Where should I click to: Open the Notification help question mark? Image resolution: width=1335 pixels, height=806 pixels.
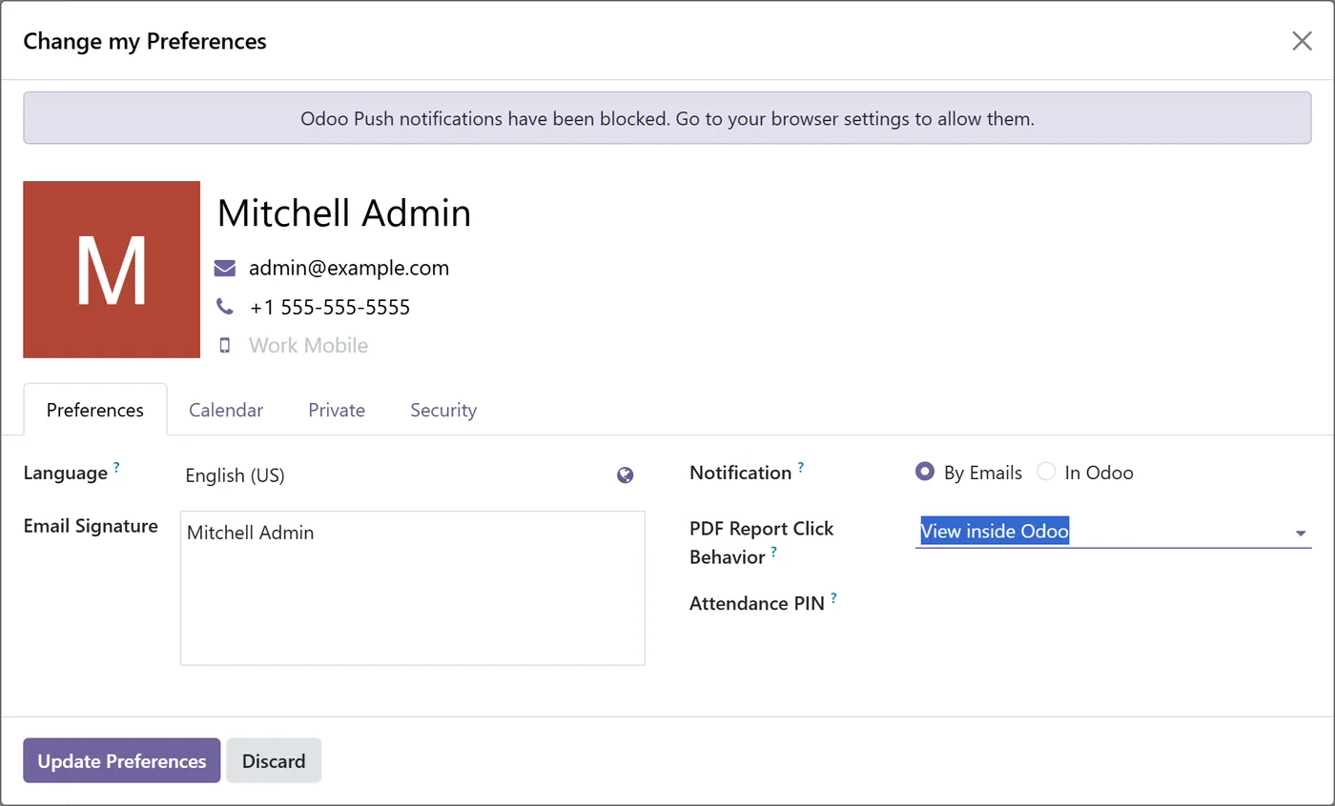click(801, 467)
